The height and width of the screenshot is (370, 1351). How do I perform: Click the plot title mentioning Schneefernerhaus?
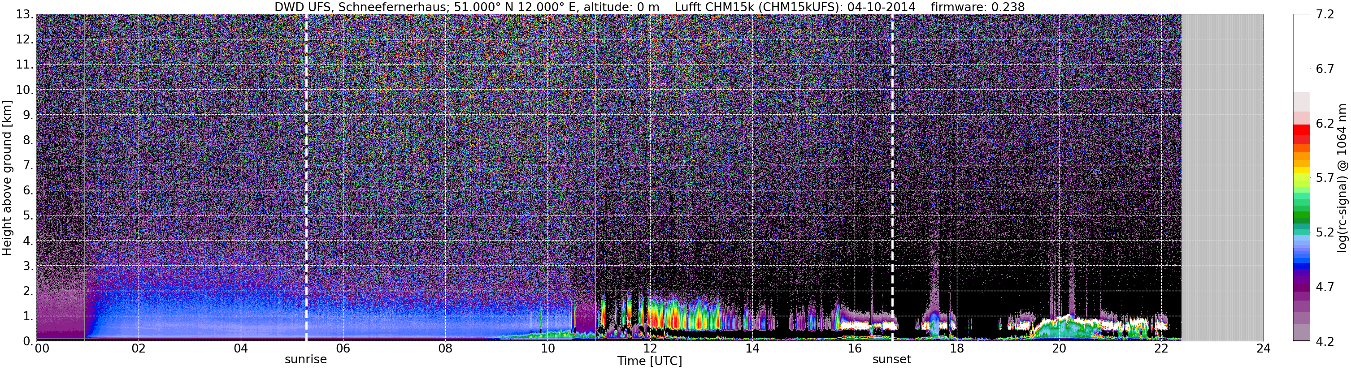(x=649, y=7)
